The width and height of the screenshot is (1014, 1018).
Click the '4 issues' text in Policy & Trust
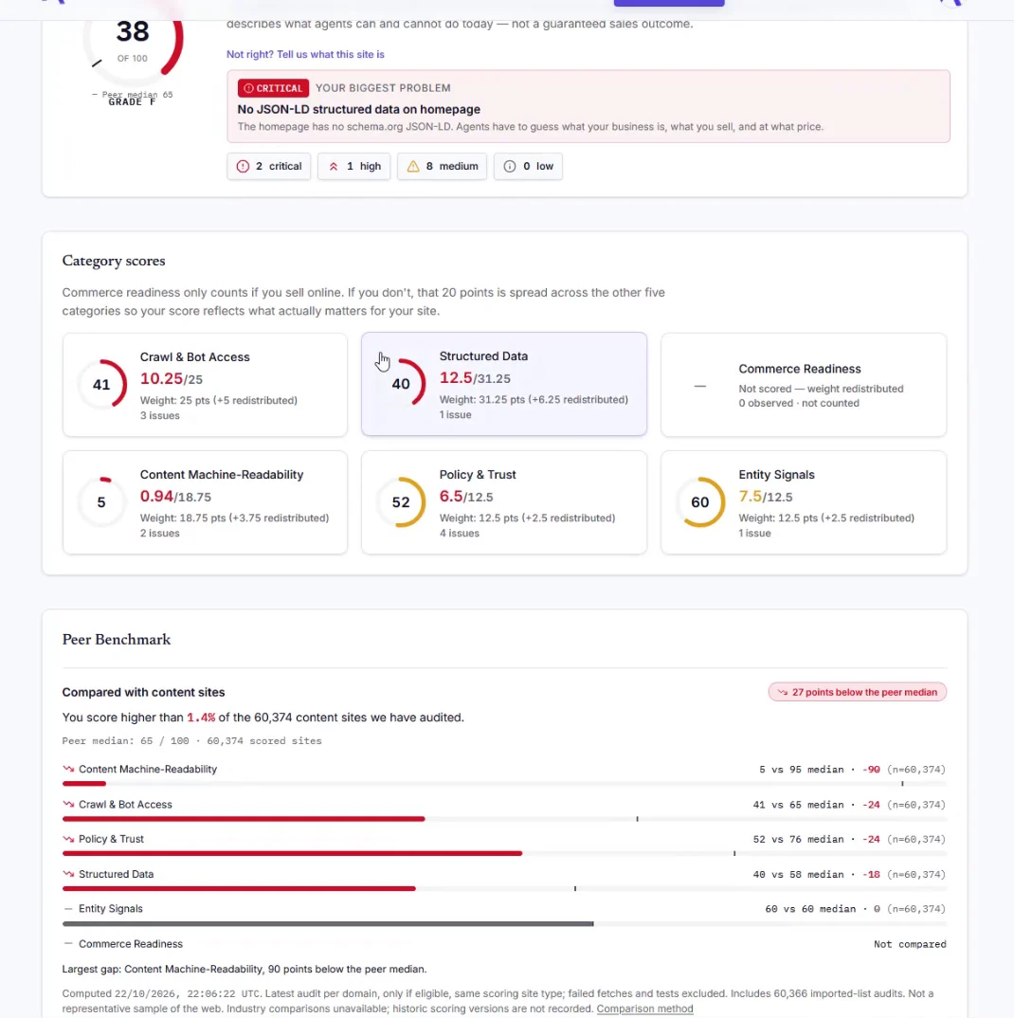pos(460,533)
